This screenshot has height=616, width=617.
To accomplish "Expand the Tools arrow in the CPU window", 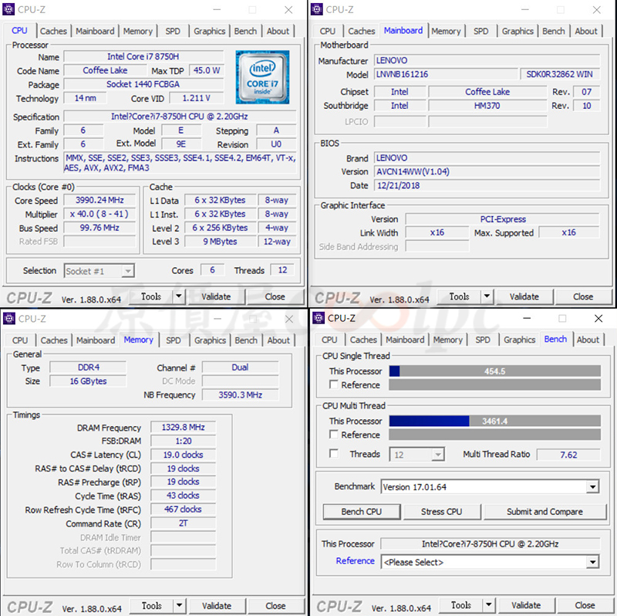I will click(x=179, y=296).
